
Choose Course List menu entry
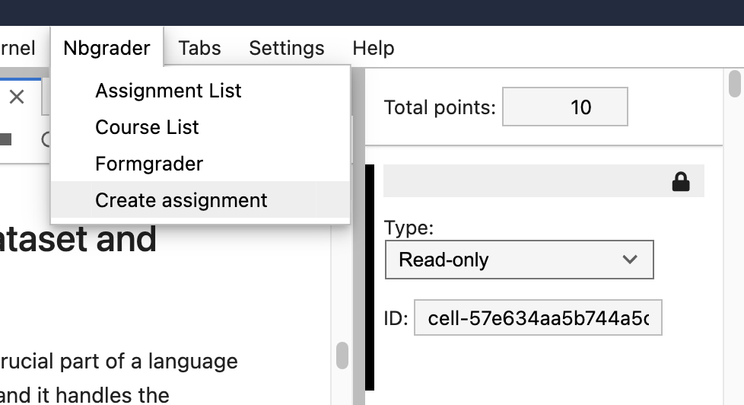click(x=147, y=127)
